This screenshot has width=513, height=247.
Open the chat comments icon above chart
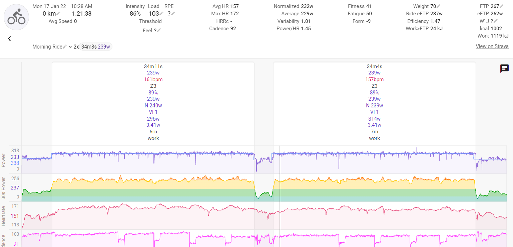coord(504,68)
